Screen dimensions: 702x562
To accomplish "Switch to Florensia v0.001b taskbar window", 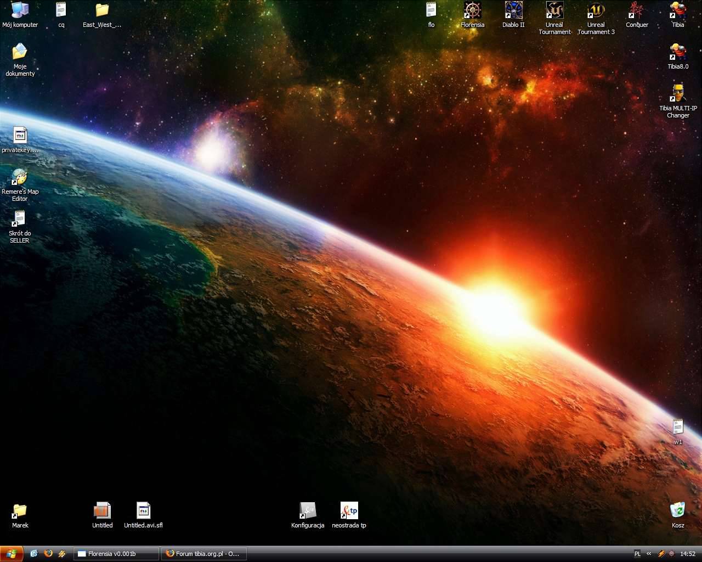I will (x=116, y=554).
